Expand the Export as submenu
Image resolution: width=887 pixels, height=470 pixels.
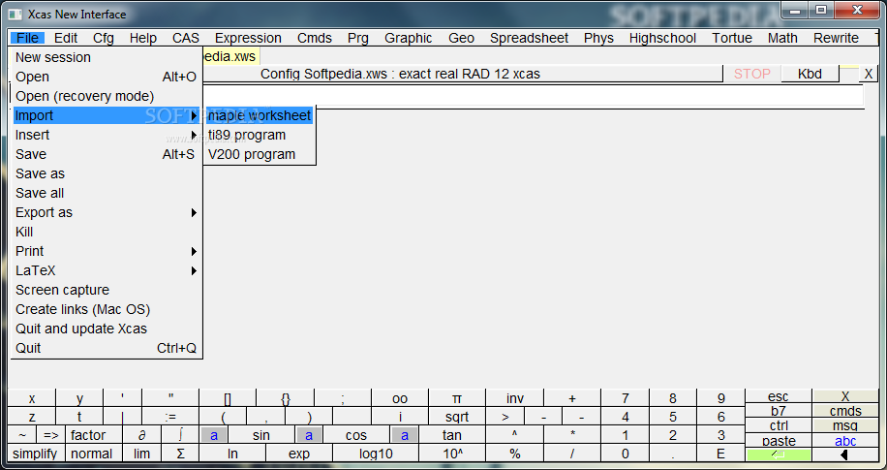pos(107,212)
